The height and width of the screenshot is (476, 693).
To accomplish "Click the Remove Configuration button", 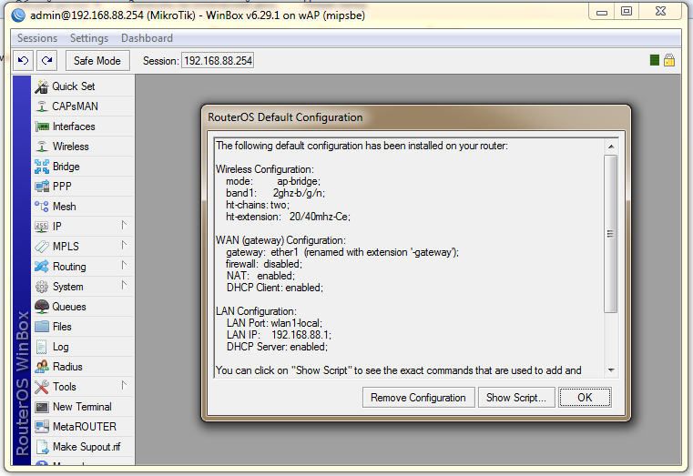I will 418,398.
